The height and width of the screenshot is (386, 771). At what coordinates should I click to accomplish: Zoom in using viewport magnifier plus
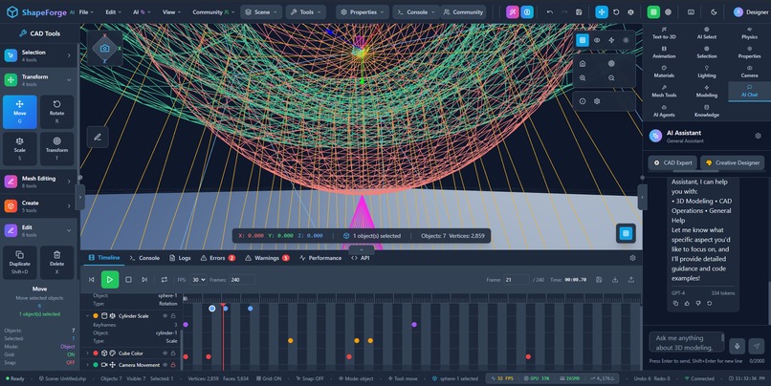tap(583, 78)
